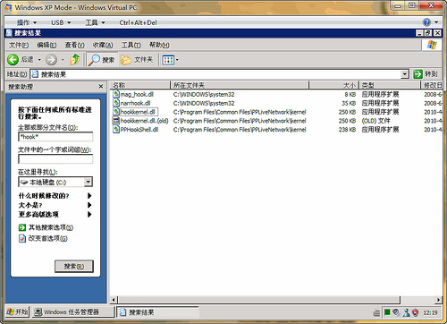Open Virtual PC 操作 menu

(x=27, y=22)
